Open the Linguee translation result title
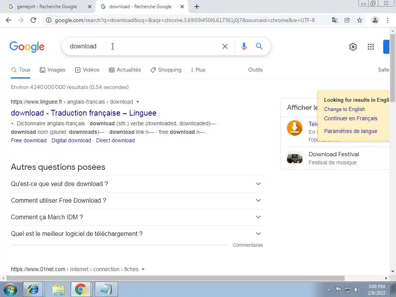 point(84,113)
